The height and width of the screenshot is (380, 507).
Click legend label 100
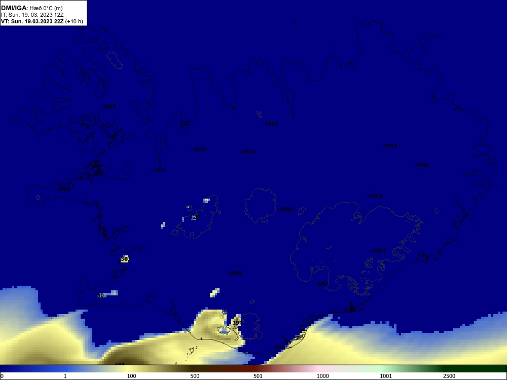coord(131,376)
